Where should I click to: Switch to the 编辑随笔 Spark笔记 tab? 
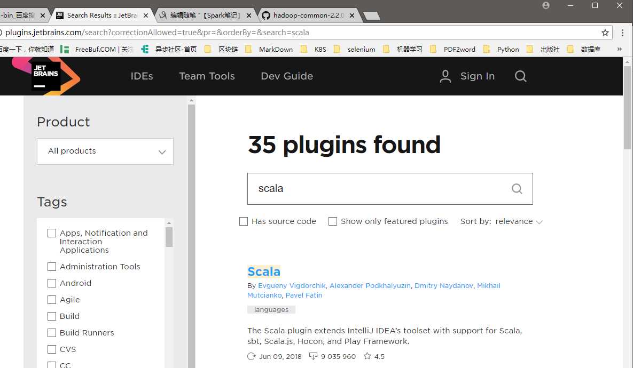[x=205, y=15]
